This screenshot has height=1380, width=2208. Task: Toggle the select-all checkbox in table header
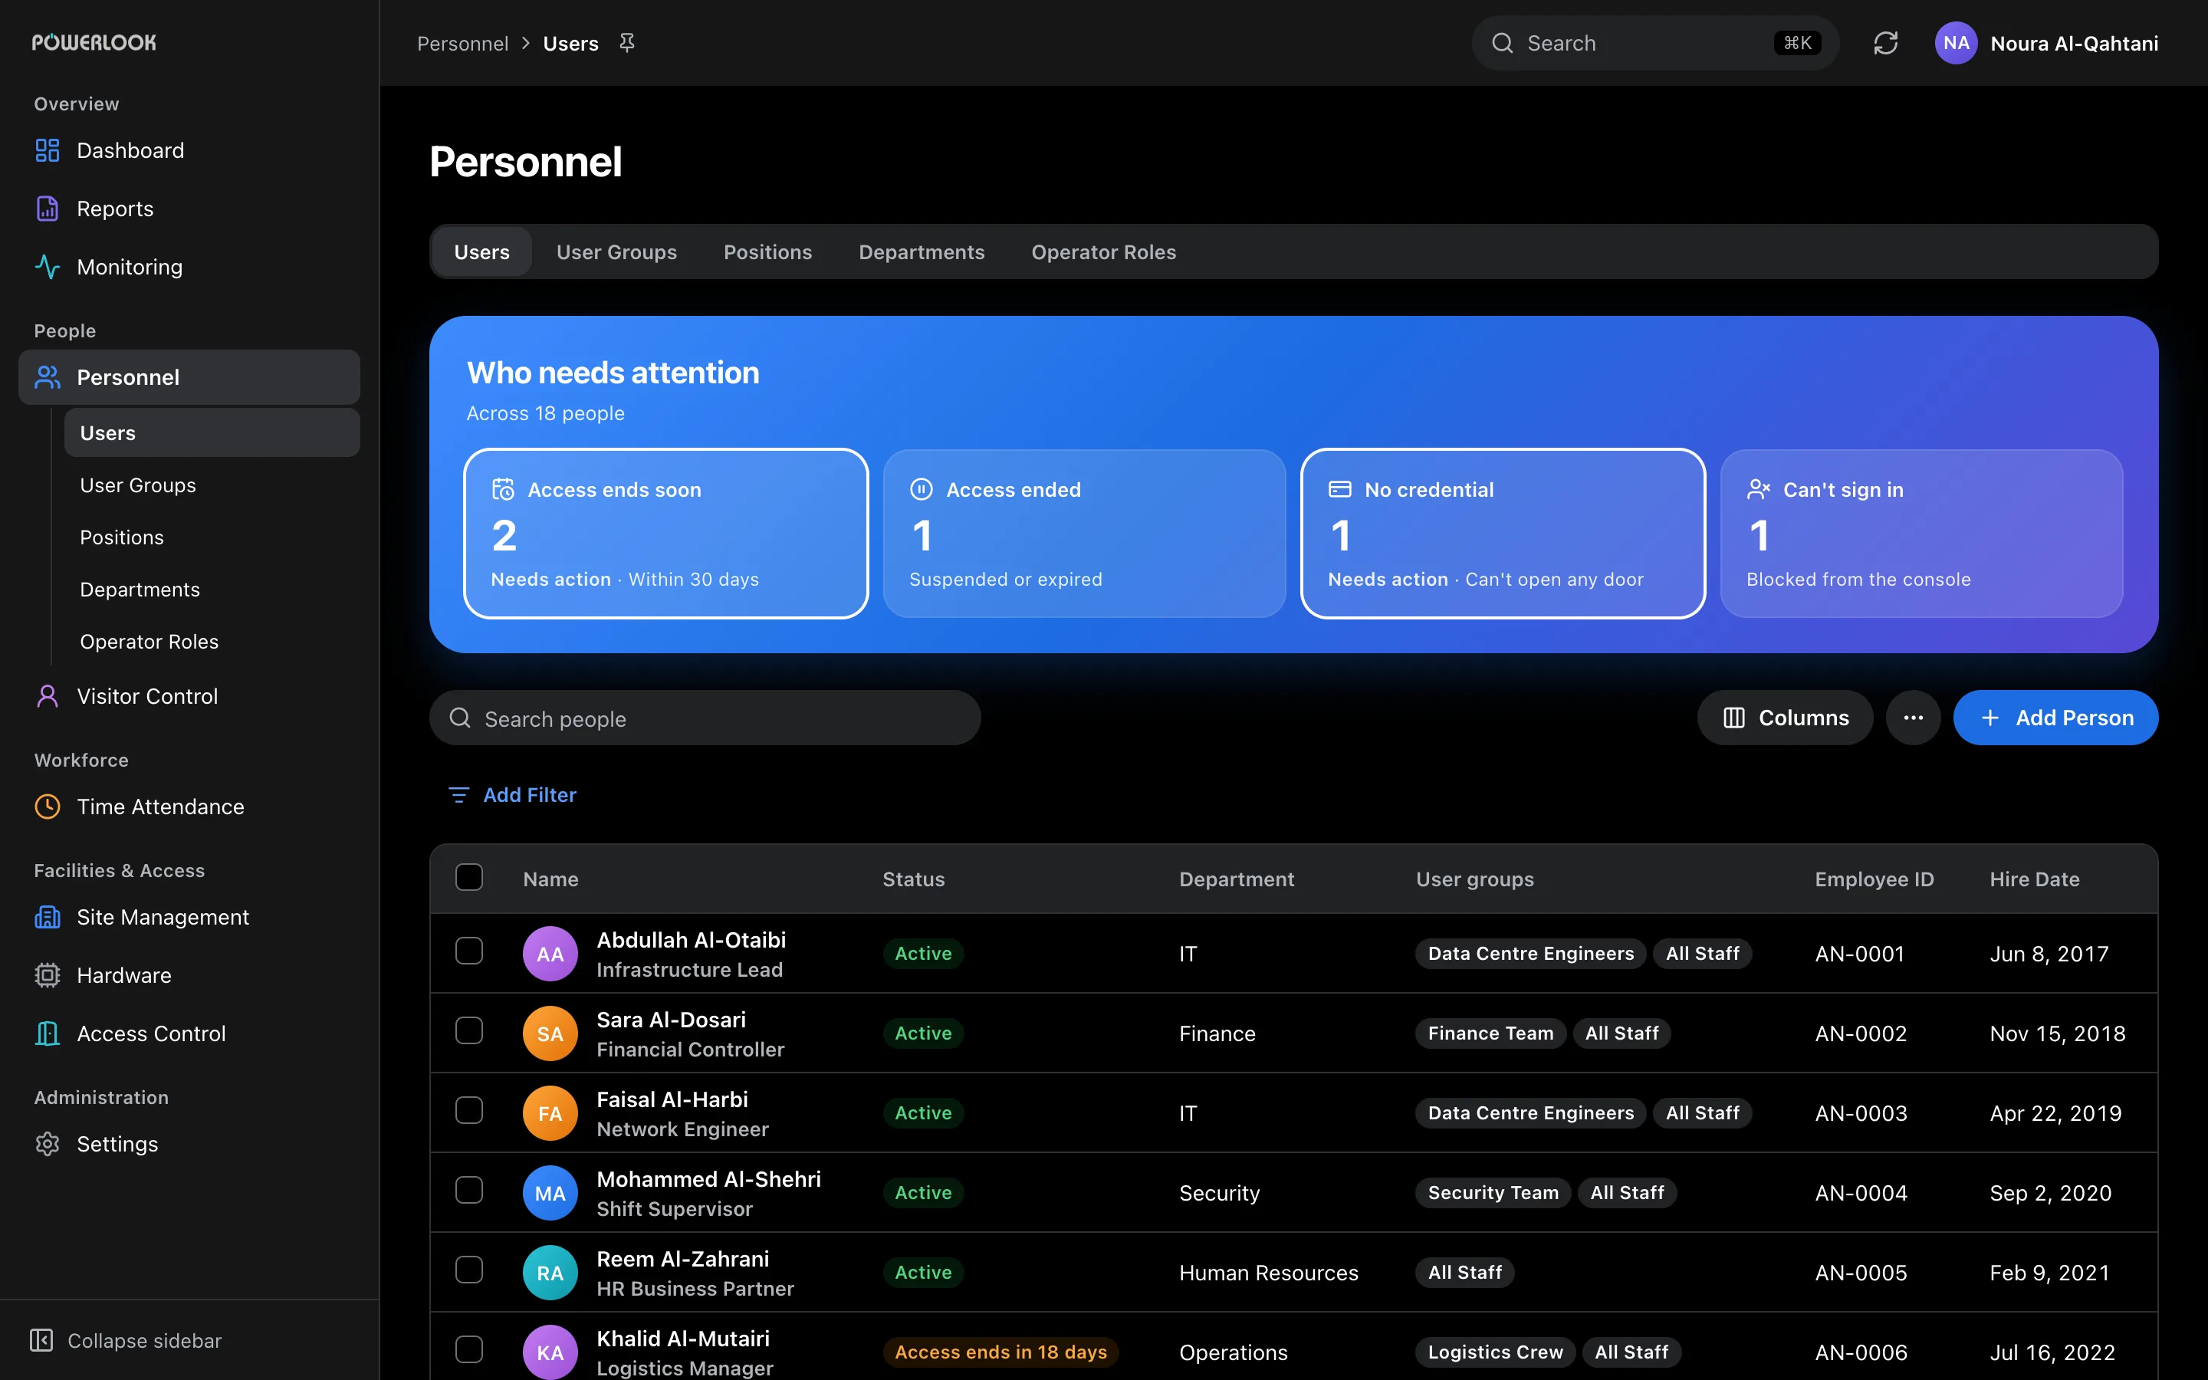(x=469, y=878)
